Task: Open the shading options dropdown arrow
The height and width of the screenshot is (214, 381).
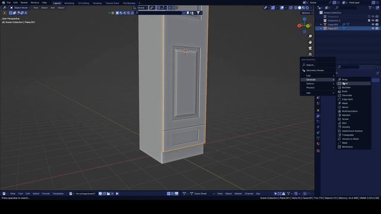Action: 311,8
